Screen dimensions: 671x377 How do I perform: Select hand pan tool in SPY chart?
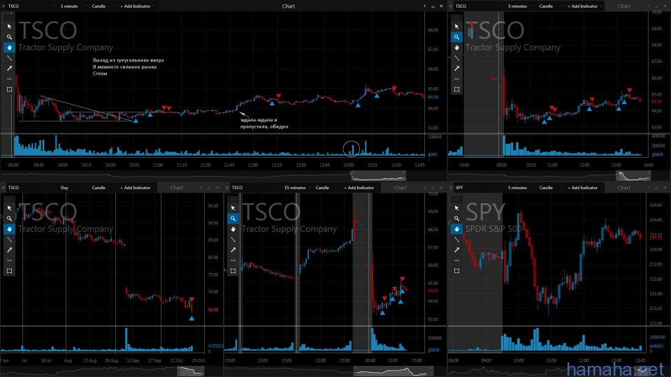(456, 229)
